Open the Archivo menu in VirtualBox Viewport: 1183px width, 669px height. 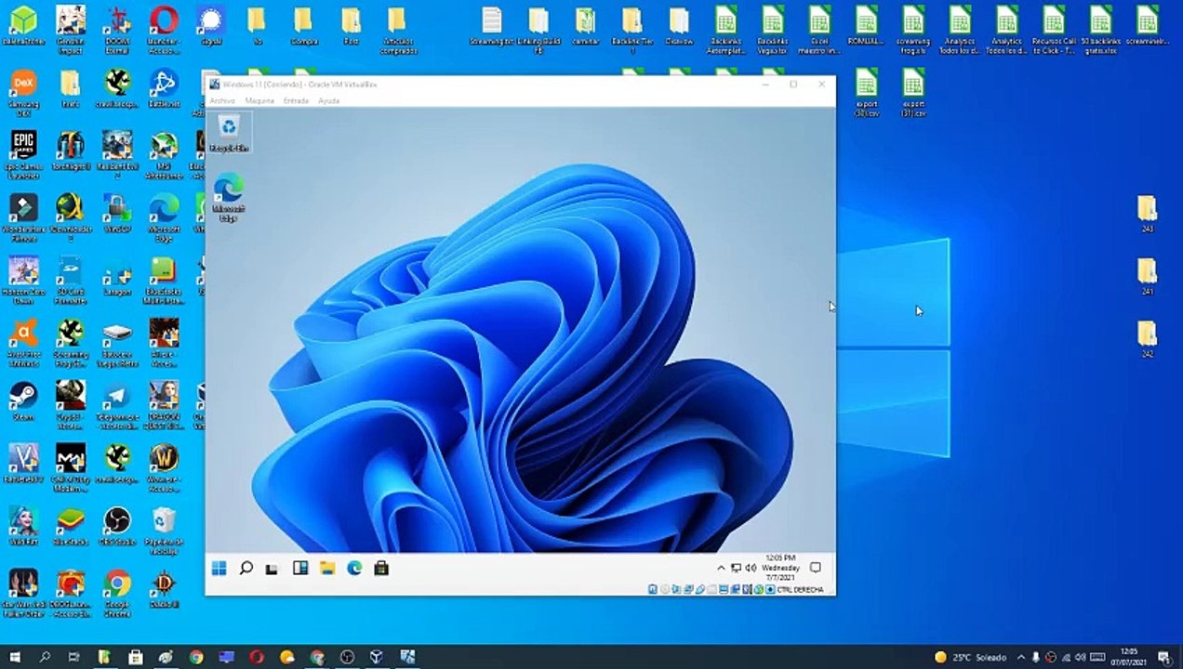222,100
